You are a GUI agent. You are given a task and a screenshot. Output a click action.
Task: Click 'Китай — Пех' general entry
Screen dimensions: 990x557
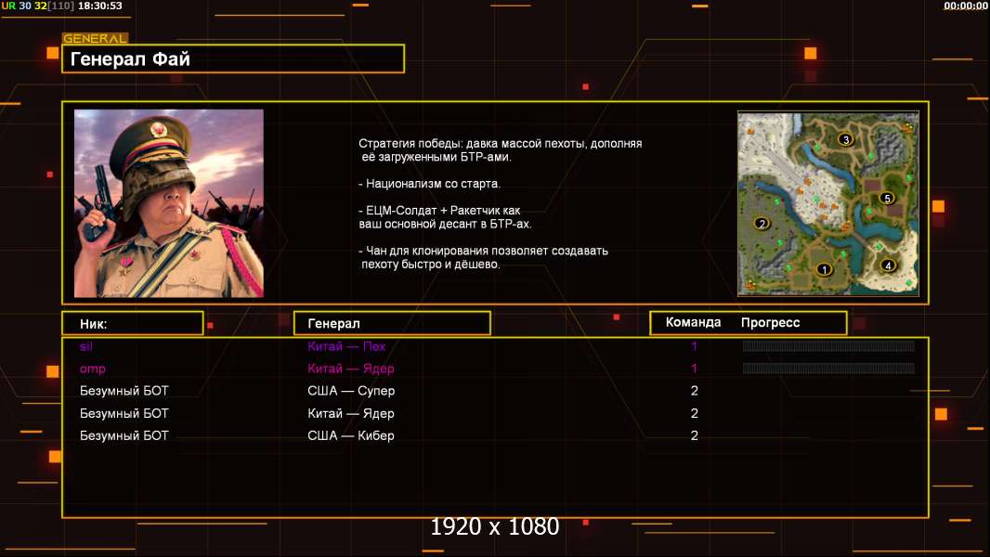click(346, 346)
